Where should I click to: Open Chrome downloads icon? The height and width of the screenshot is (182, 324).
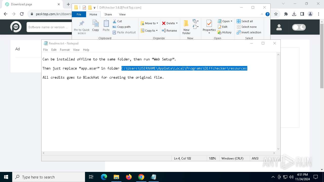pyautogui.click(x=294, y=14)
